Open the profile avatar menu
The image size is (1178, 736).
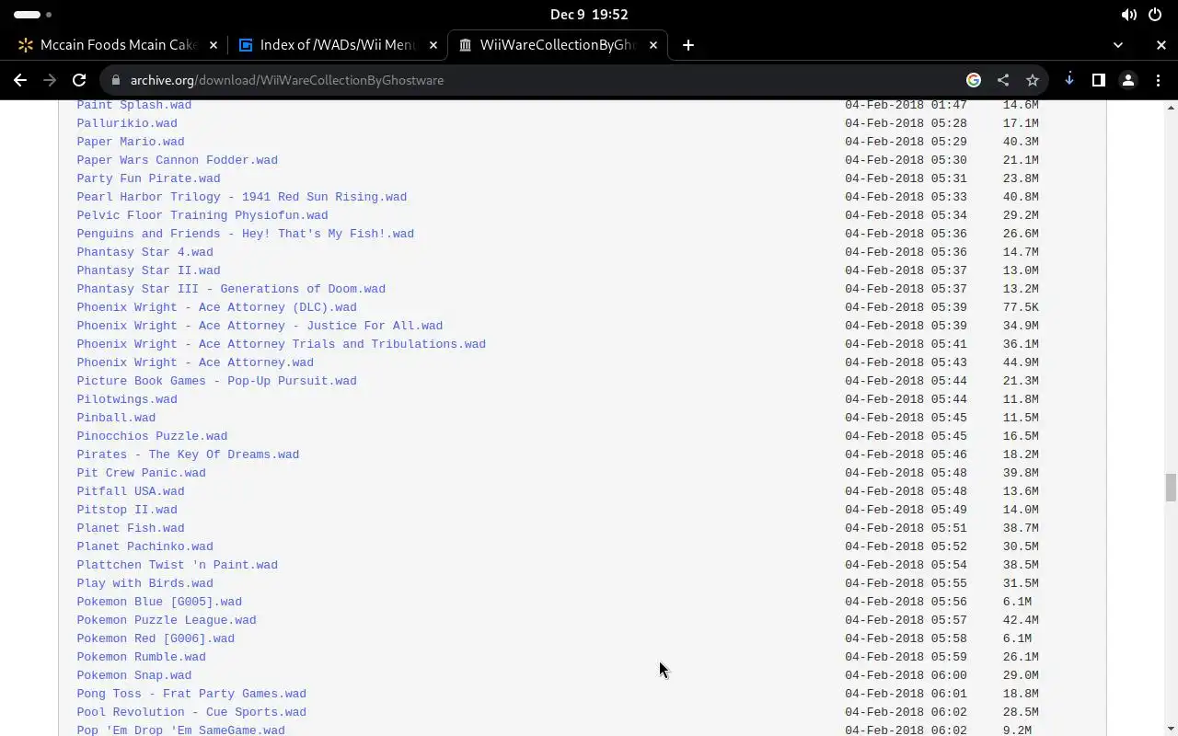[x=1128, y=80]
